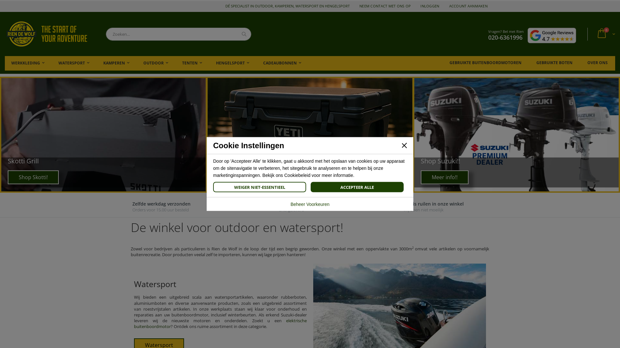The width and height of the screenshot is (620, 348).
Task: Click the Shop Suzuki!! banner title
Action: tap(440, 161)
